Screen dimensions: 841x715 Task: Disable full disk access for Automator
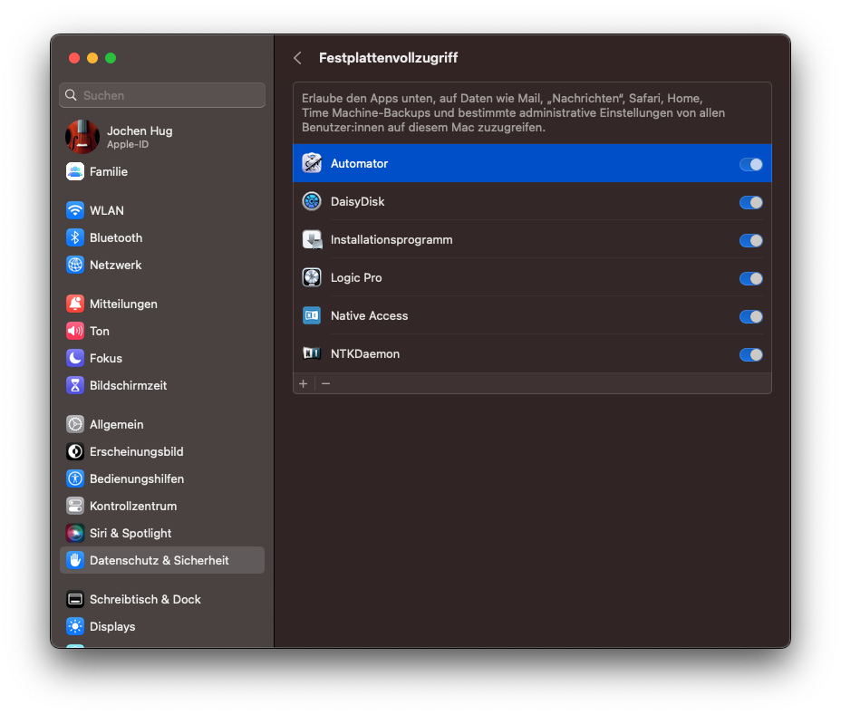[750, 164]
